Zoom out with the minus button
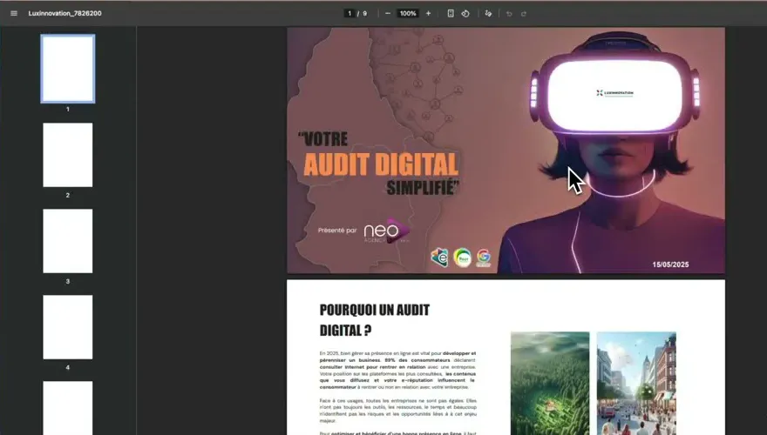 (388, 13)
